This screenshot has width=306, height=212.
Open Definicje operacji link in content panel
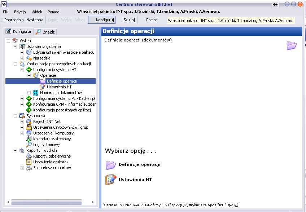(140, 164)
